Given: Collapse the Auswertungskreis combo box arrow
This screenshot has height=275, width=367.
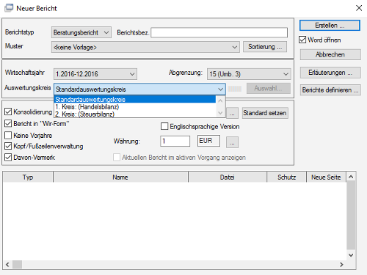Looking at the screenshot, I should (221, 89).
